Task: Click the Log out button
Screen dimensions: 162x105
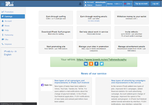Action: (155, 4)
